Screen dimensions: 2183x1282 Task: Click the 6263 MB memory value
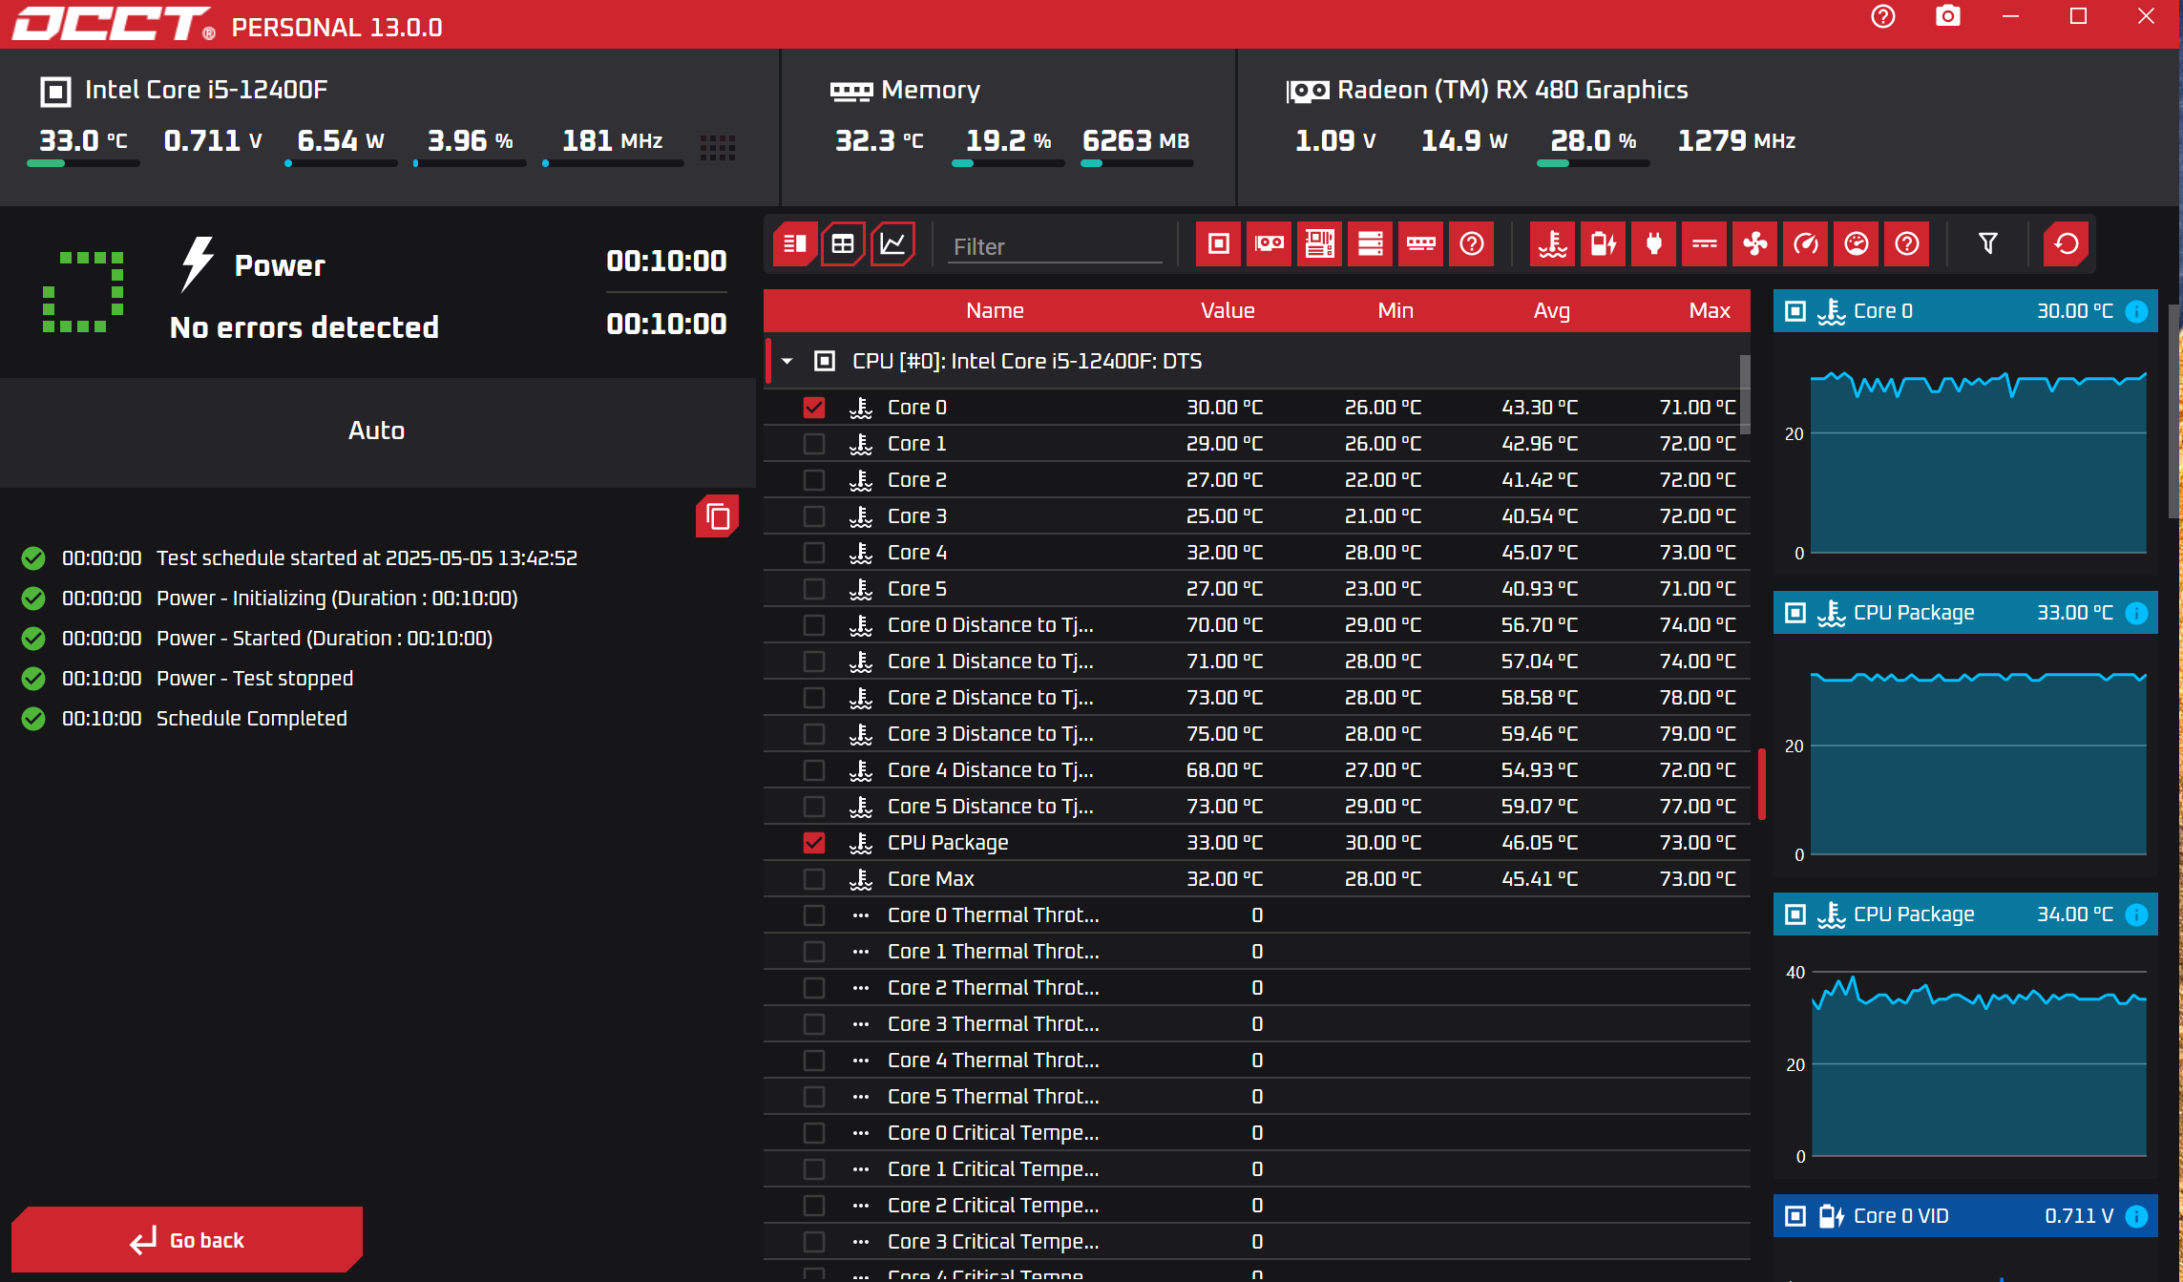click(x=1136, y=141)
